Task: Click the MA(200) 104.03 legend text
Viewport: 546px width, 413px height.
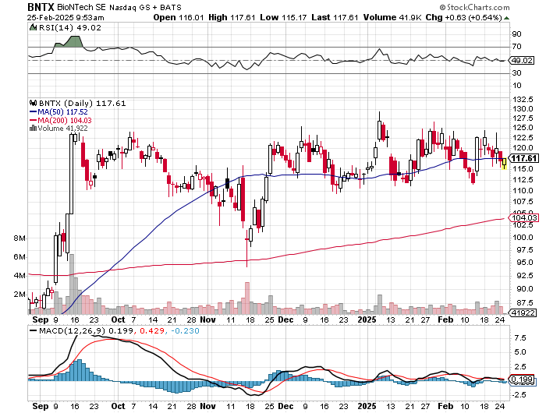Action: click(65, 120)
